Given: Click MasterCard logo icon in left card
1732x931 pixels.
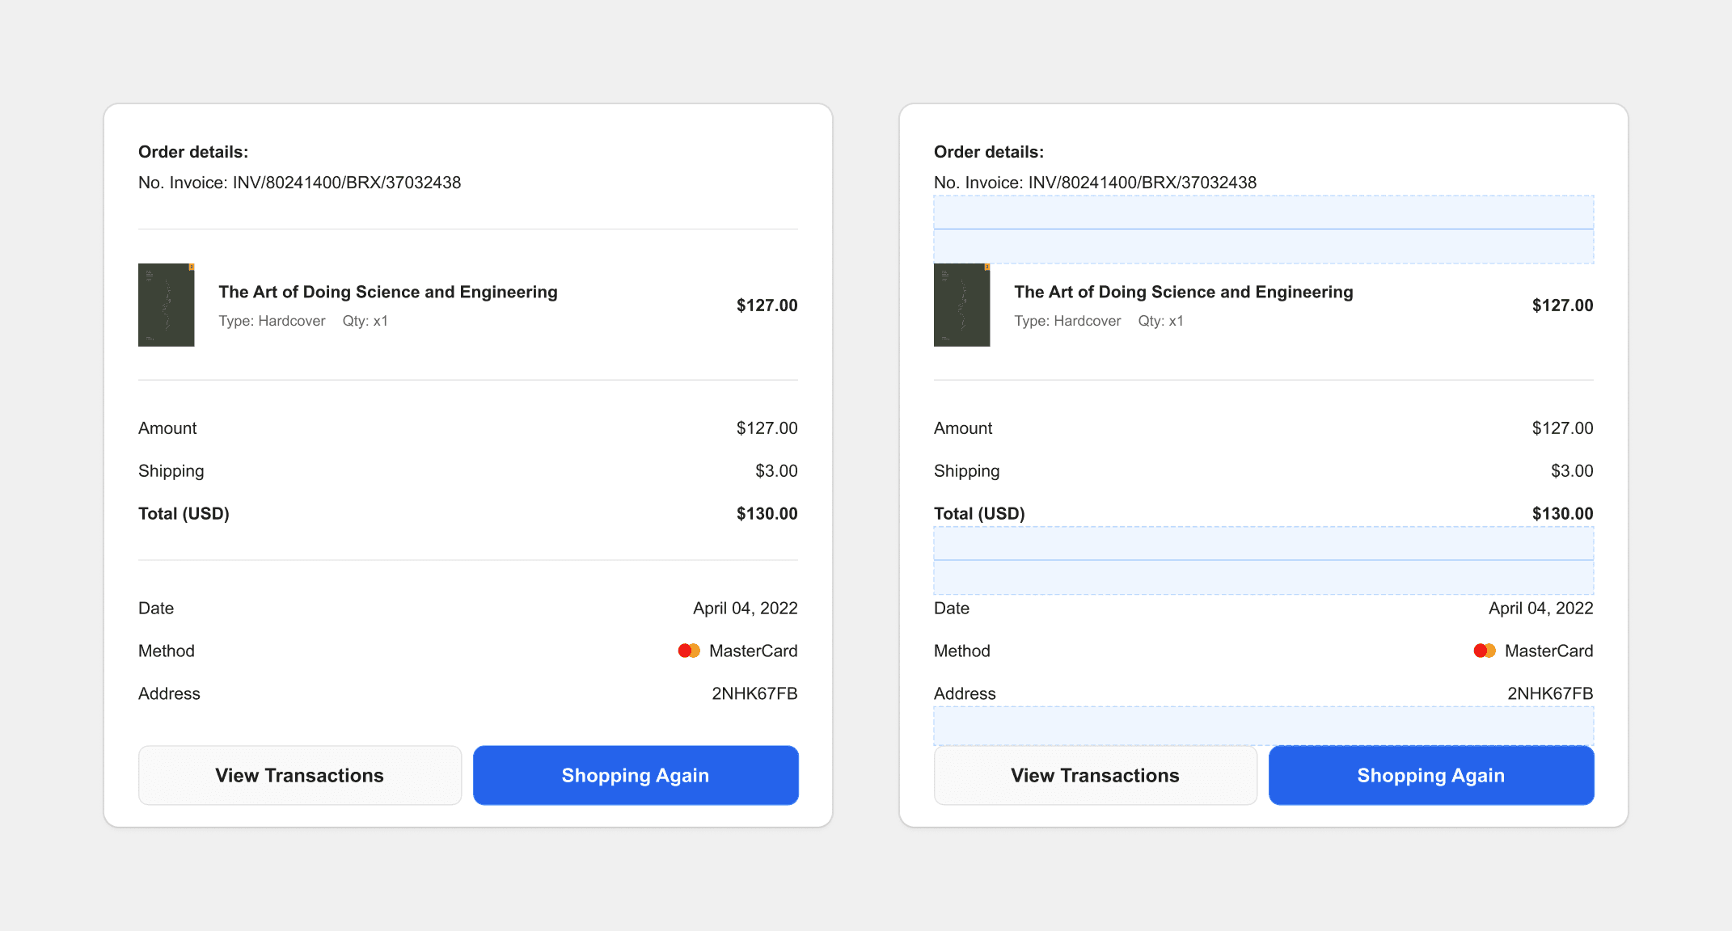Looking at the screenshot, I should 689,651.
